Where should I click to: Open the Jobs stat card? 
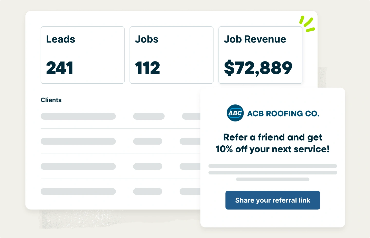click(x=171, y=55)
